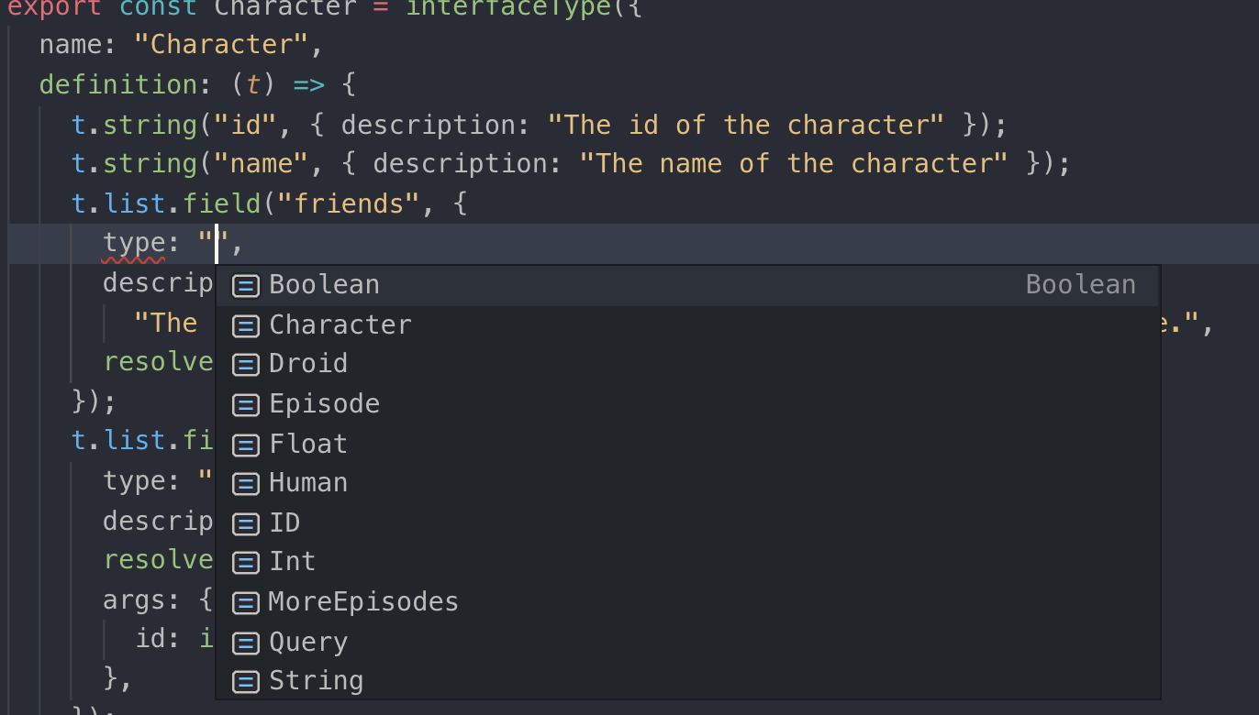This screenshot has width=1259, height=715.
Task: Select Boolean from the autocomplete list
Action: pyautogui.click(x=324, y=285)
